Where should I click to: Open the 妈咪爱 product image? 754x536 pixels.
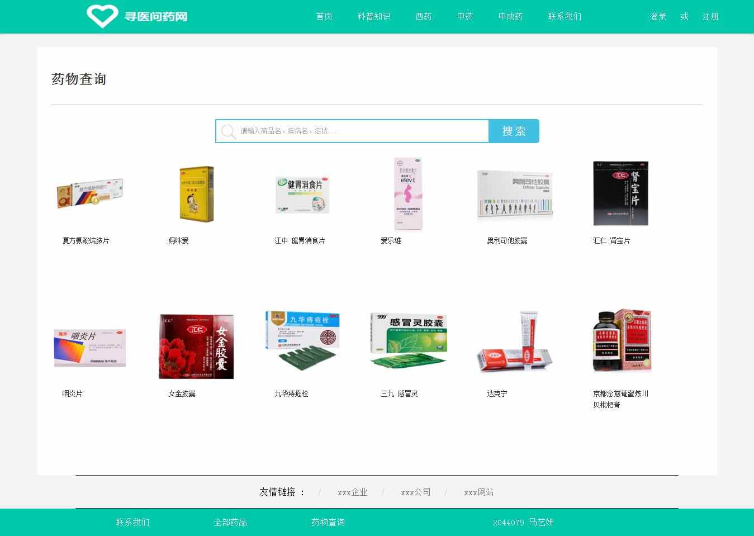pyautogui.click(x=196, y=194)
